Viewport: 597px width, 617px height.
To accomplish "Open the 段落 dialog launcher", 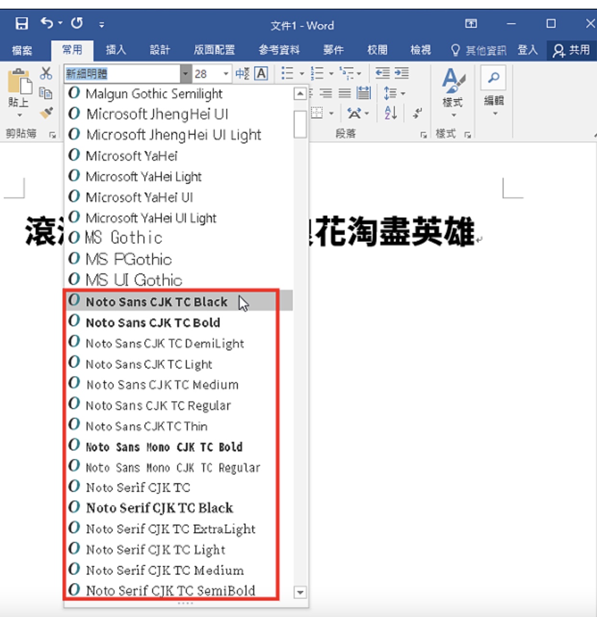I will click(x=423, y=135).
